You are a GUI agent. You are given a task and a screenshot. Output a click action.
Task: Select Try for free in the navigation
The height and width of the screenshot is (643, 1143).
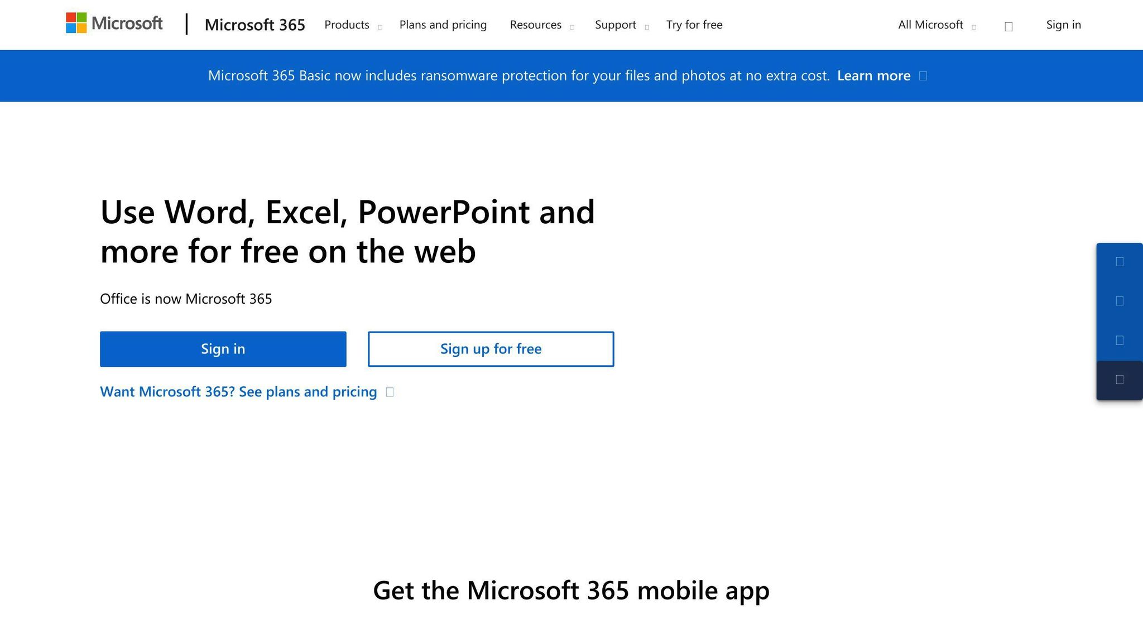694,25
